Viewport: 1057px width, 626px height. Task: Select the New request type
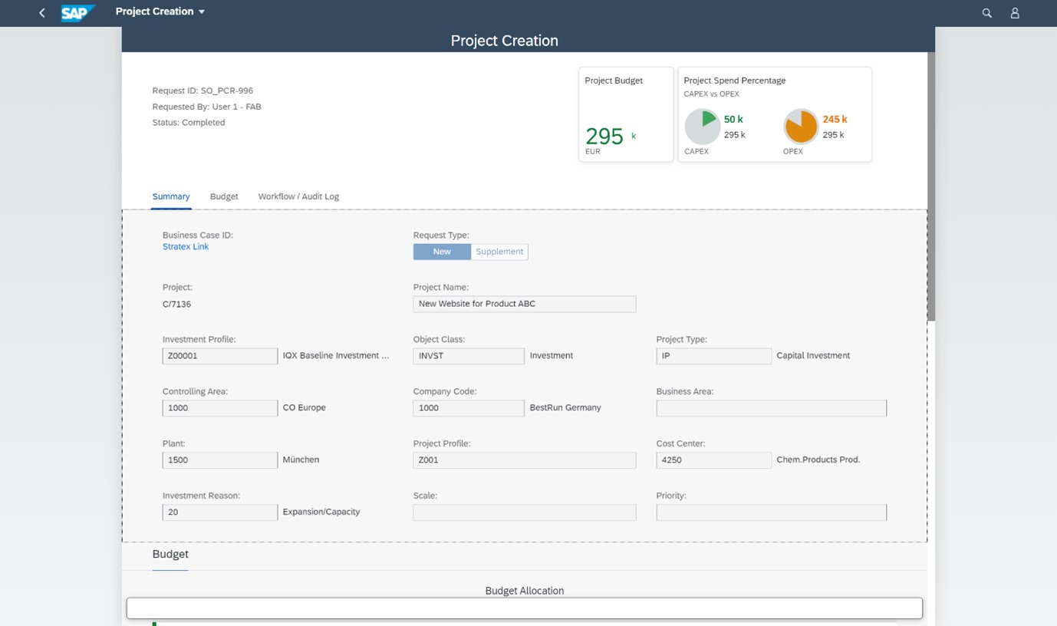[442, 251]
